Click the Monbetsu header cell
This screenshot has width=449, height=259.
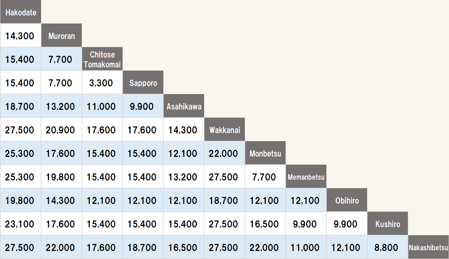265,153
